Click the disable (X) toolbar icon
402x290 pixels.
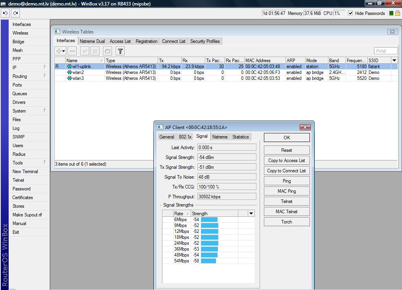95,51
